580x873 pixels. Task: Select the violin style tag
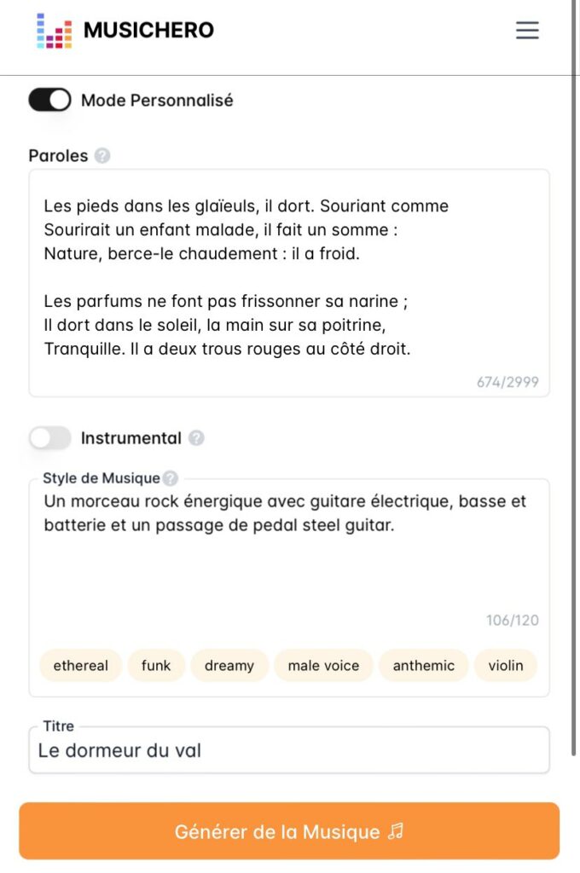pyautogui.click(x=506, y=666)
